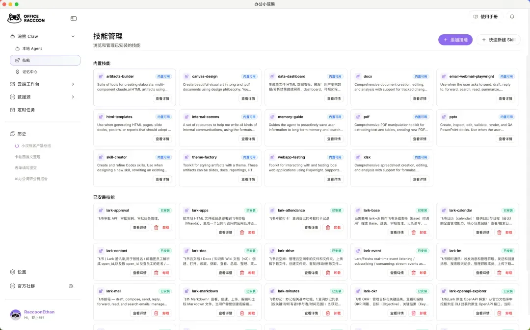The image size is (530, 330).
Task: Open history item 卡帕西推文整理
Action: [x=27, y=157]
